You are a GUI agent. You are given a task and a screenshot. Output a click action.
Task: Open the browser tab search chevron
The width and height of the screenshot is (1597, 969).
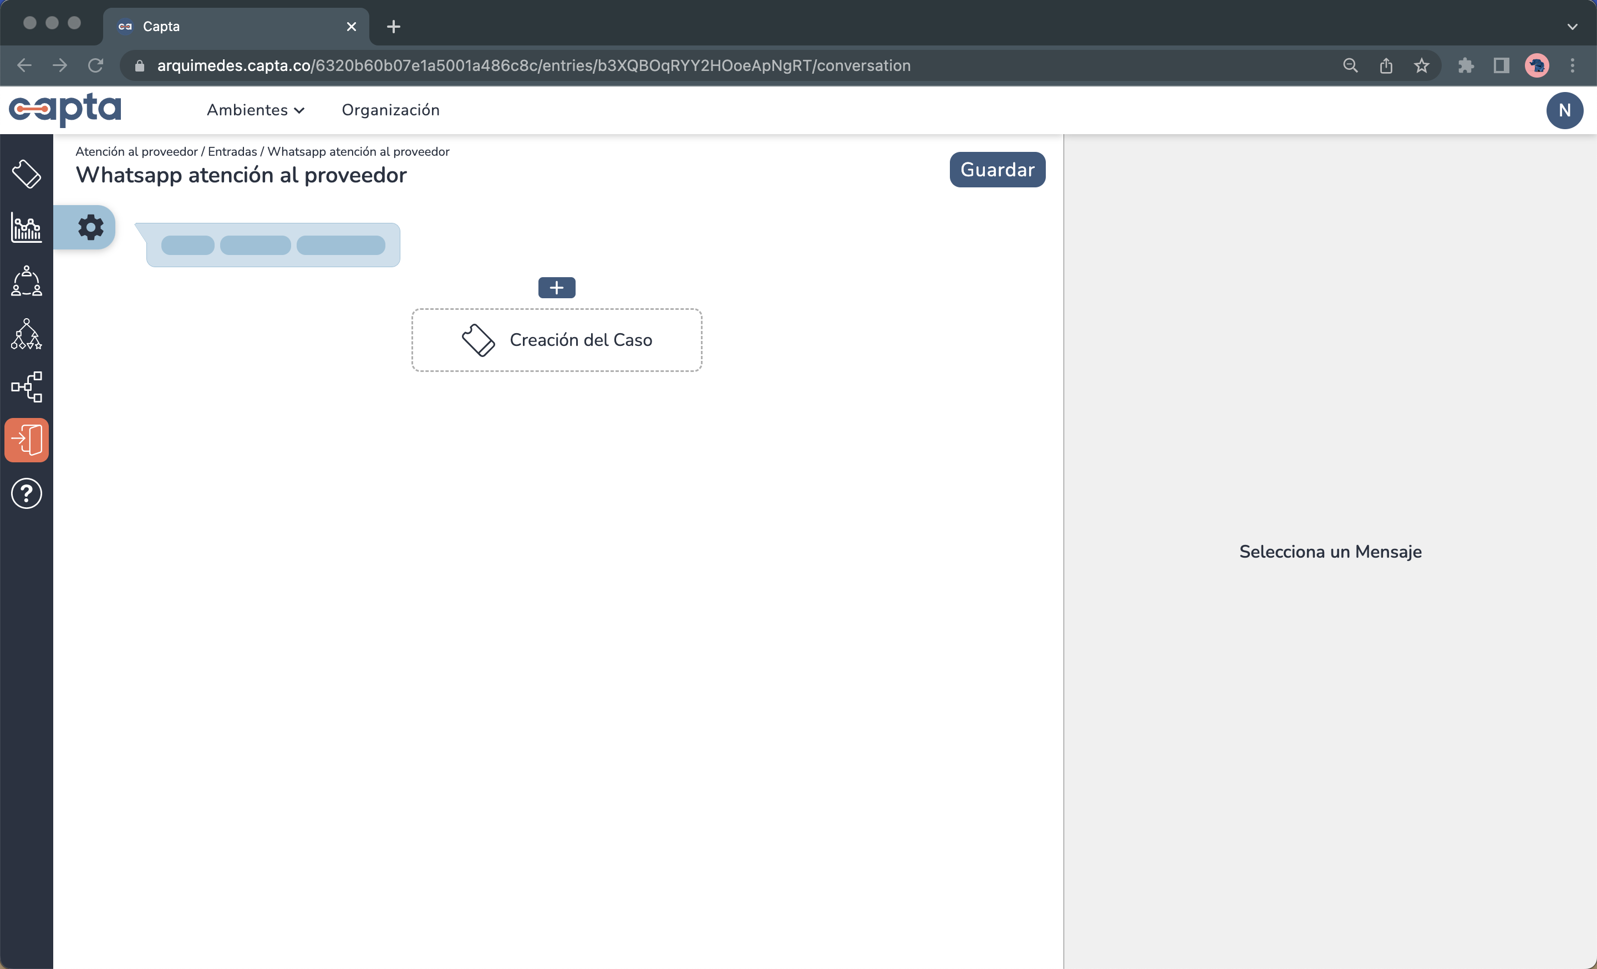click(x=1573, y=27)
